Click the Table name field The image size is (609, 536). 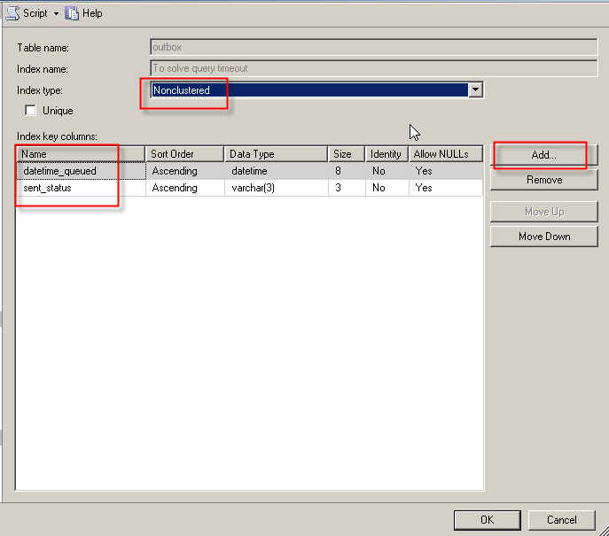pyautogui.click(x=373, y=47)
